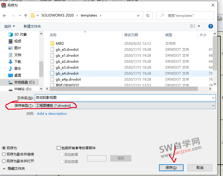
Task: Click the file list vertical scrollbar thumb
Action: pyautogui.click(x=215, y=53)
